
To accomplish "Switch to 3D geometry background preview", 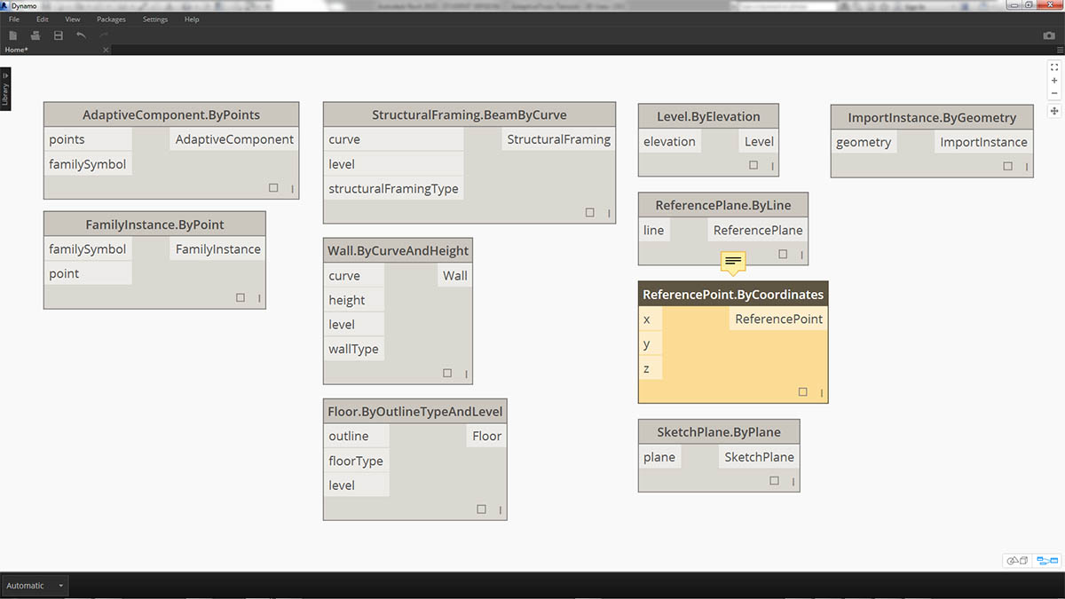I will 1017,561.
